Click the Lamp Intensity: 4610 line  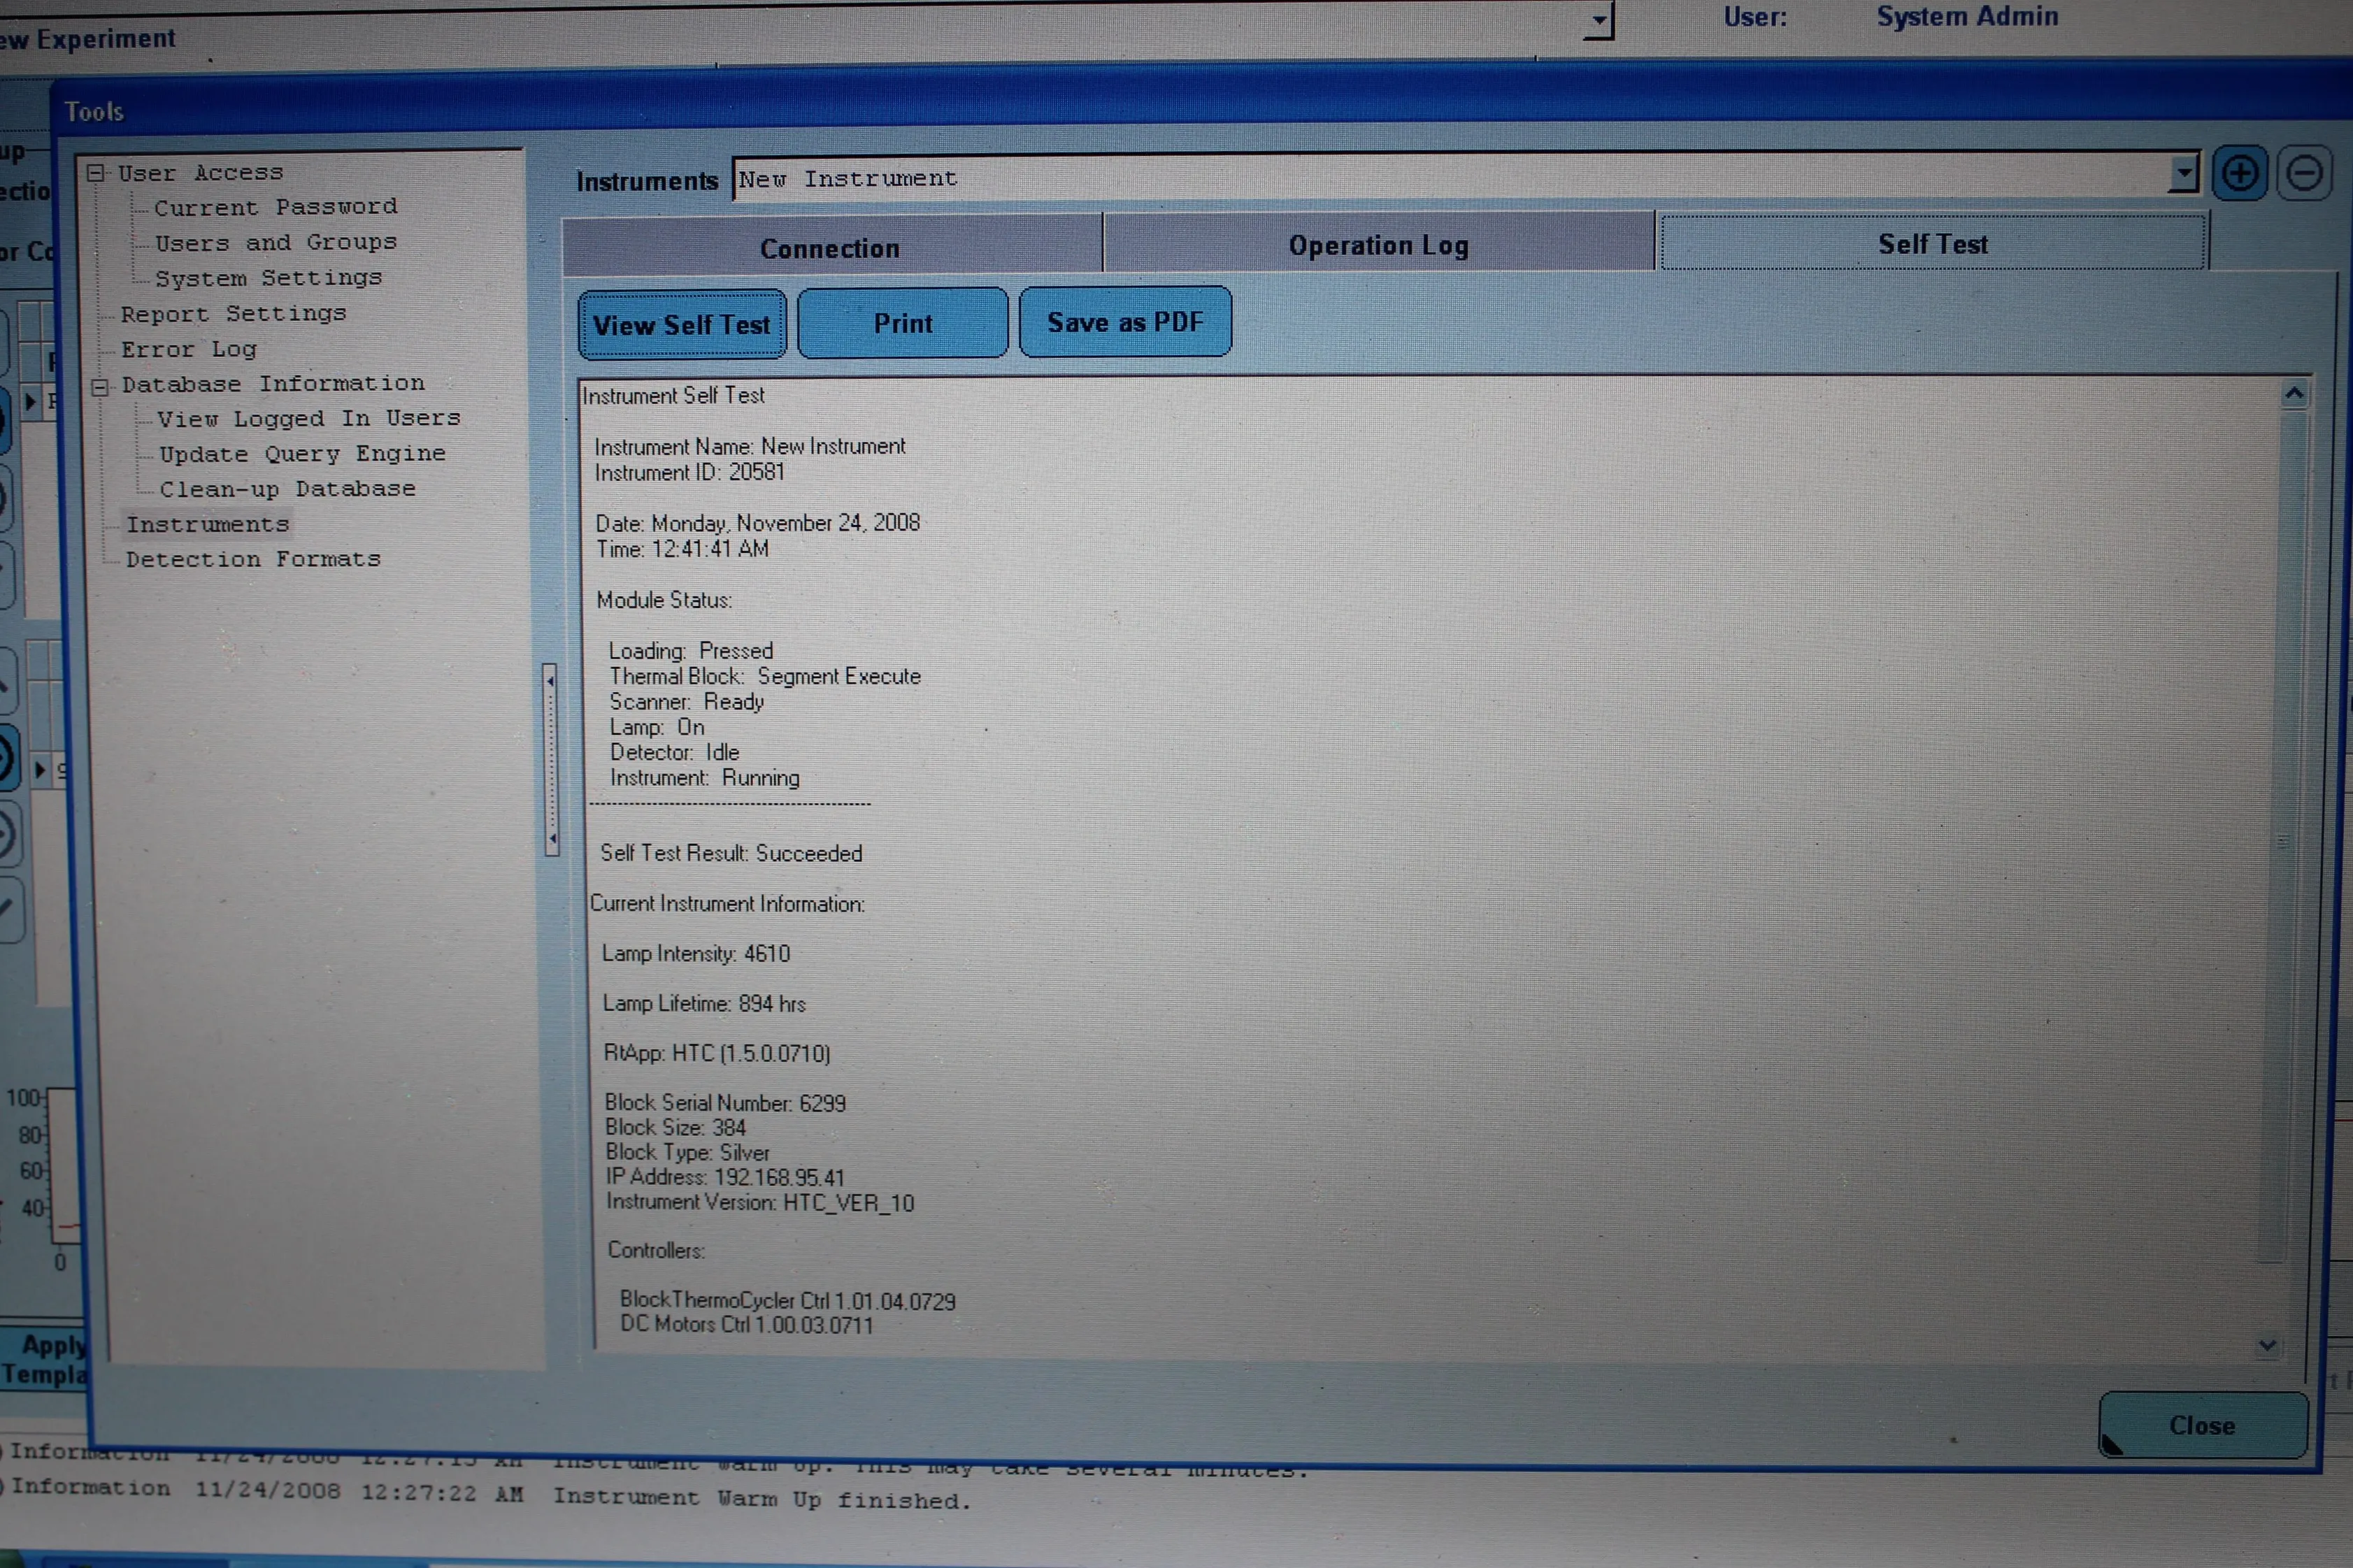695,953
